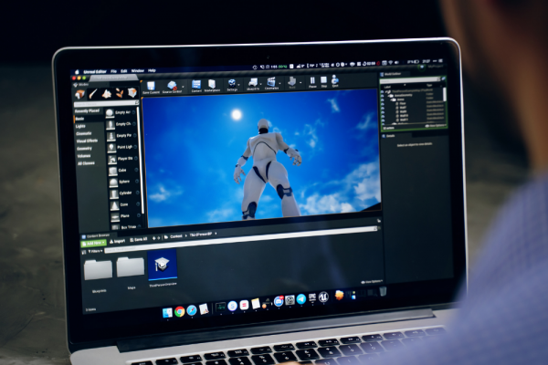548x365 pixels.
Task: Select the Lights category
Action: (80, 126)
